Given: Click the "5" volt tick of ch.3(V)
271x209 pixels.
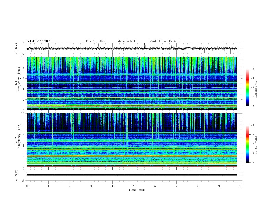Looking at the screenshot, I should click(24, 170).
